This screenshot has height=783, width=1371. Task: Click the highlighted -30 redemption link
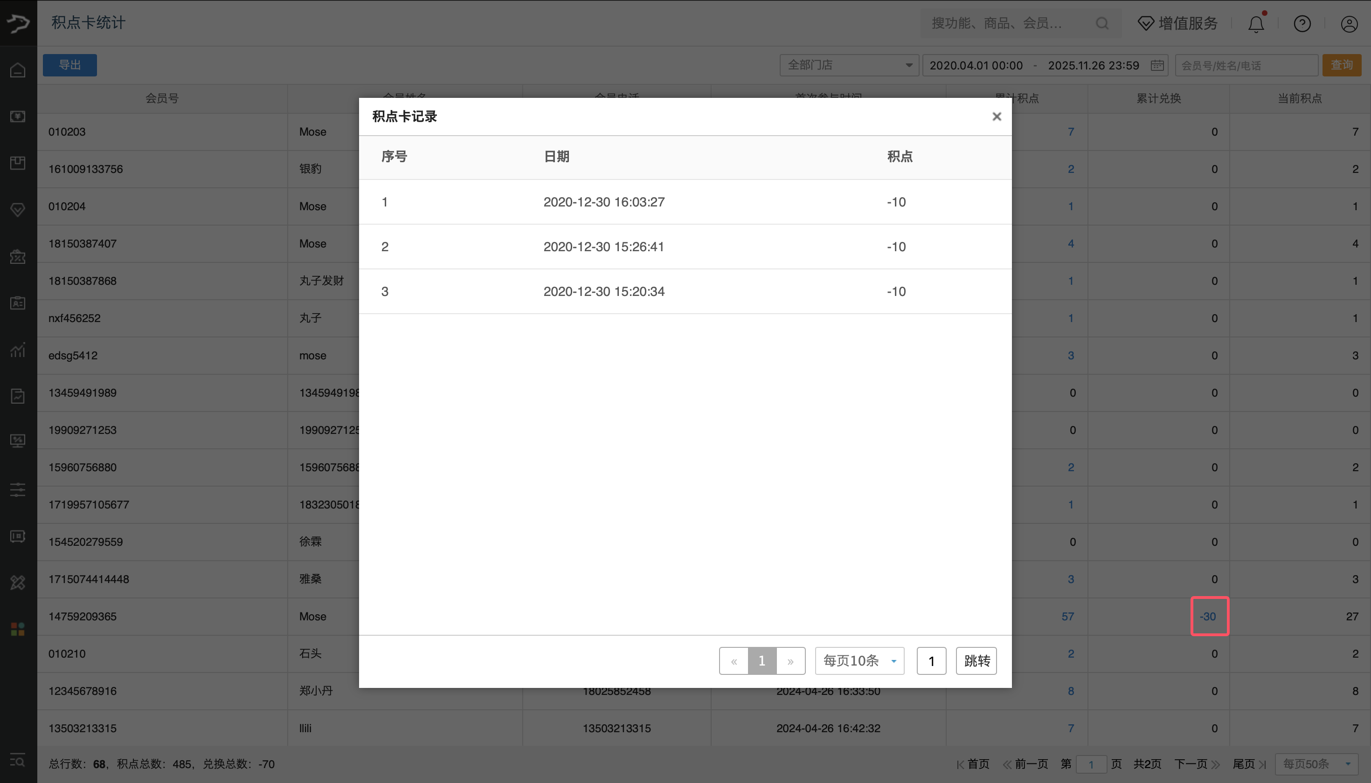1209,616
